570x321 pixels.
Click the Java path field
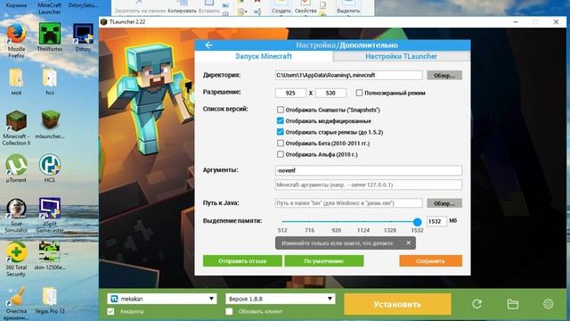pyautogui.click(x=348, y=203)
